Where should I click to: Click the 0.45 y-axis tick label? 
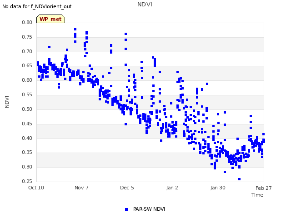pos(27,124)
